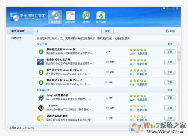The height and width of the screenshot is (136, 188).
Task: Open 更多 link for 安全杀毒 section
Action: (170, 44)
